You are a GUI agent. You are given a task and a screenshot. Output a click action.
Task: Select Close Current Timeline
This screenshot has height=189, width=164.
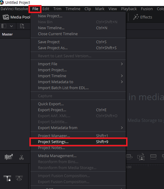click(x=78, y=34)
